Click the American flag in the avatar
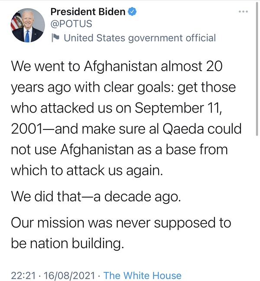This screenshot has height=281, width=260. pos(16,20)
